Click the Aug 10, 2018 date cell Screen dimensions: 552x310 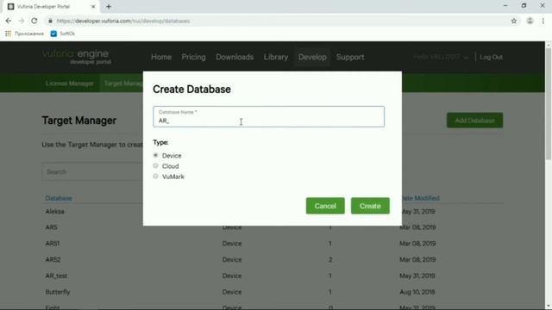point(417,292)
